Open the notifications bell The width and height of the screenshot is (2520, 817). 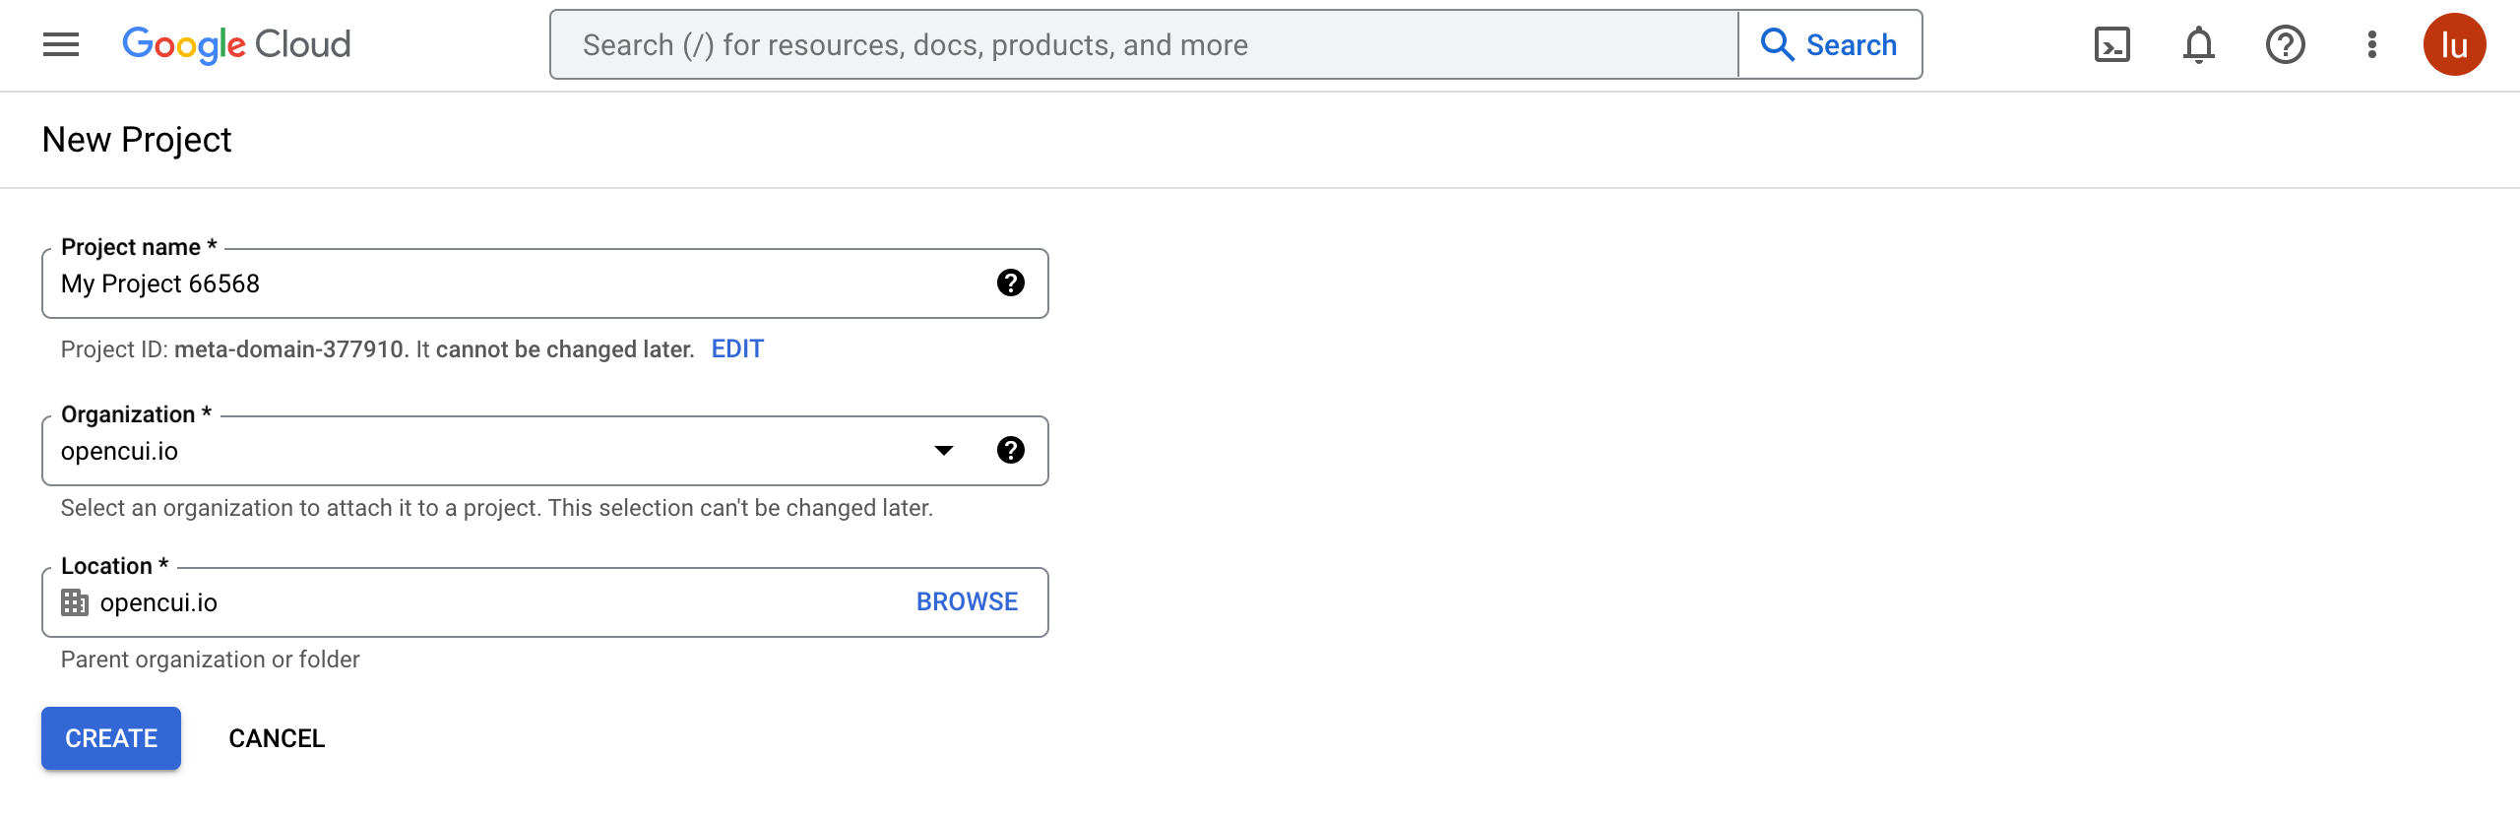(x=2199, y=44)
